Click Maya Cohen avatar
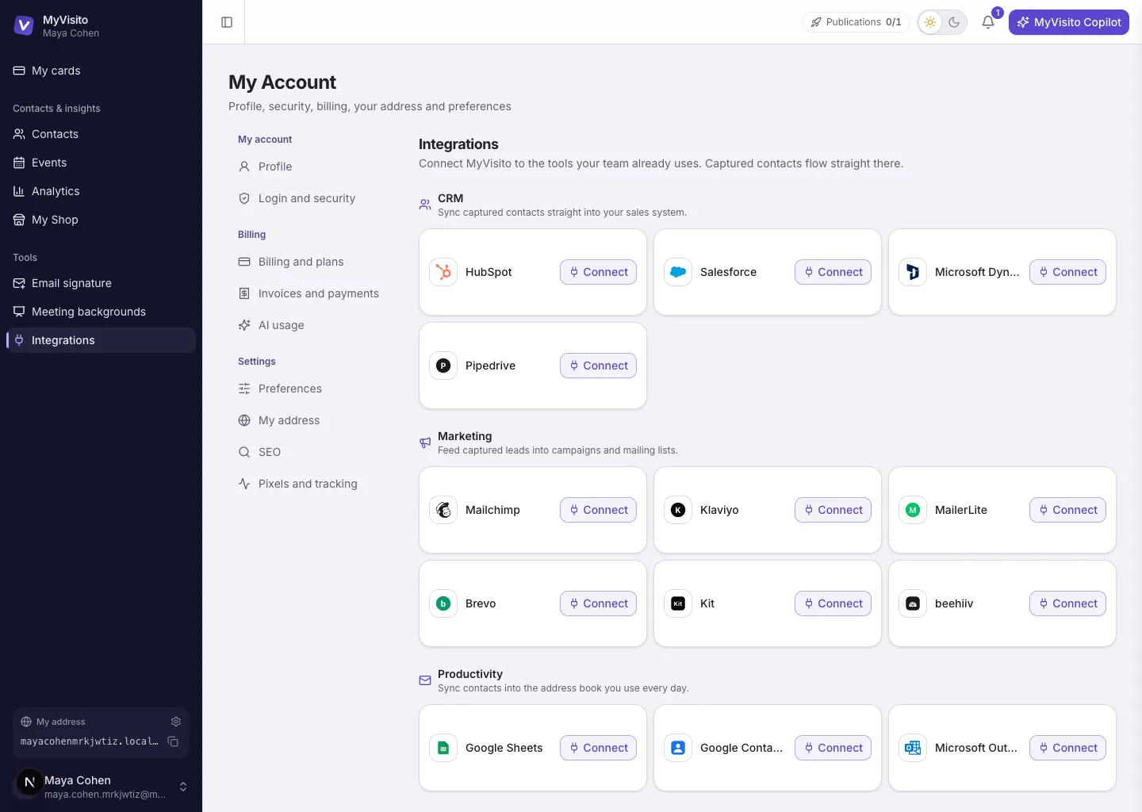Viewport: 1142px width, 812px height. [x=29, y=783]
